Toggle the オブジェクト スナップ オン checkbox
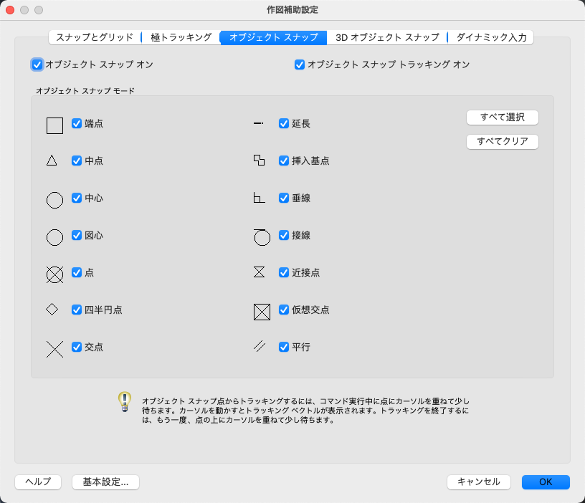This screenshot has height=503, width=585. [x=37, y=64]
